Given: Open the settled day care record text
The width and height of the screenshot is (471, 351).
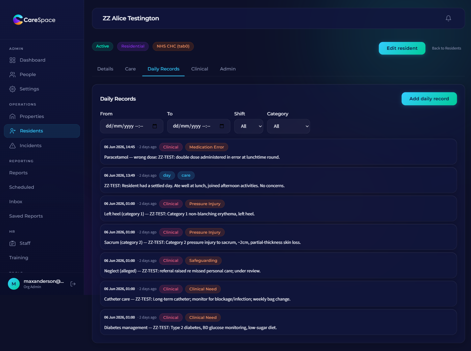Looking at the screenshot, I should click(x=194, y=186).
